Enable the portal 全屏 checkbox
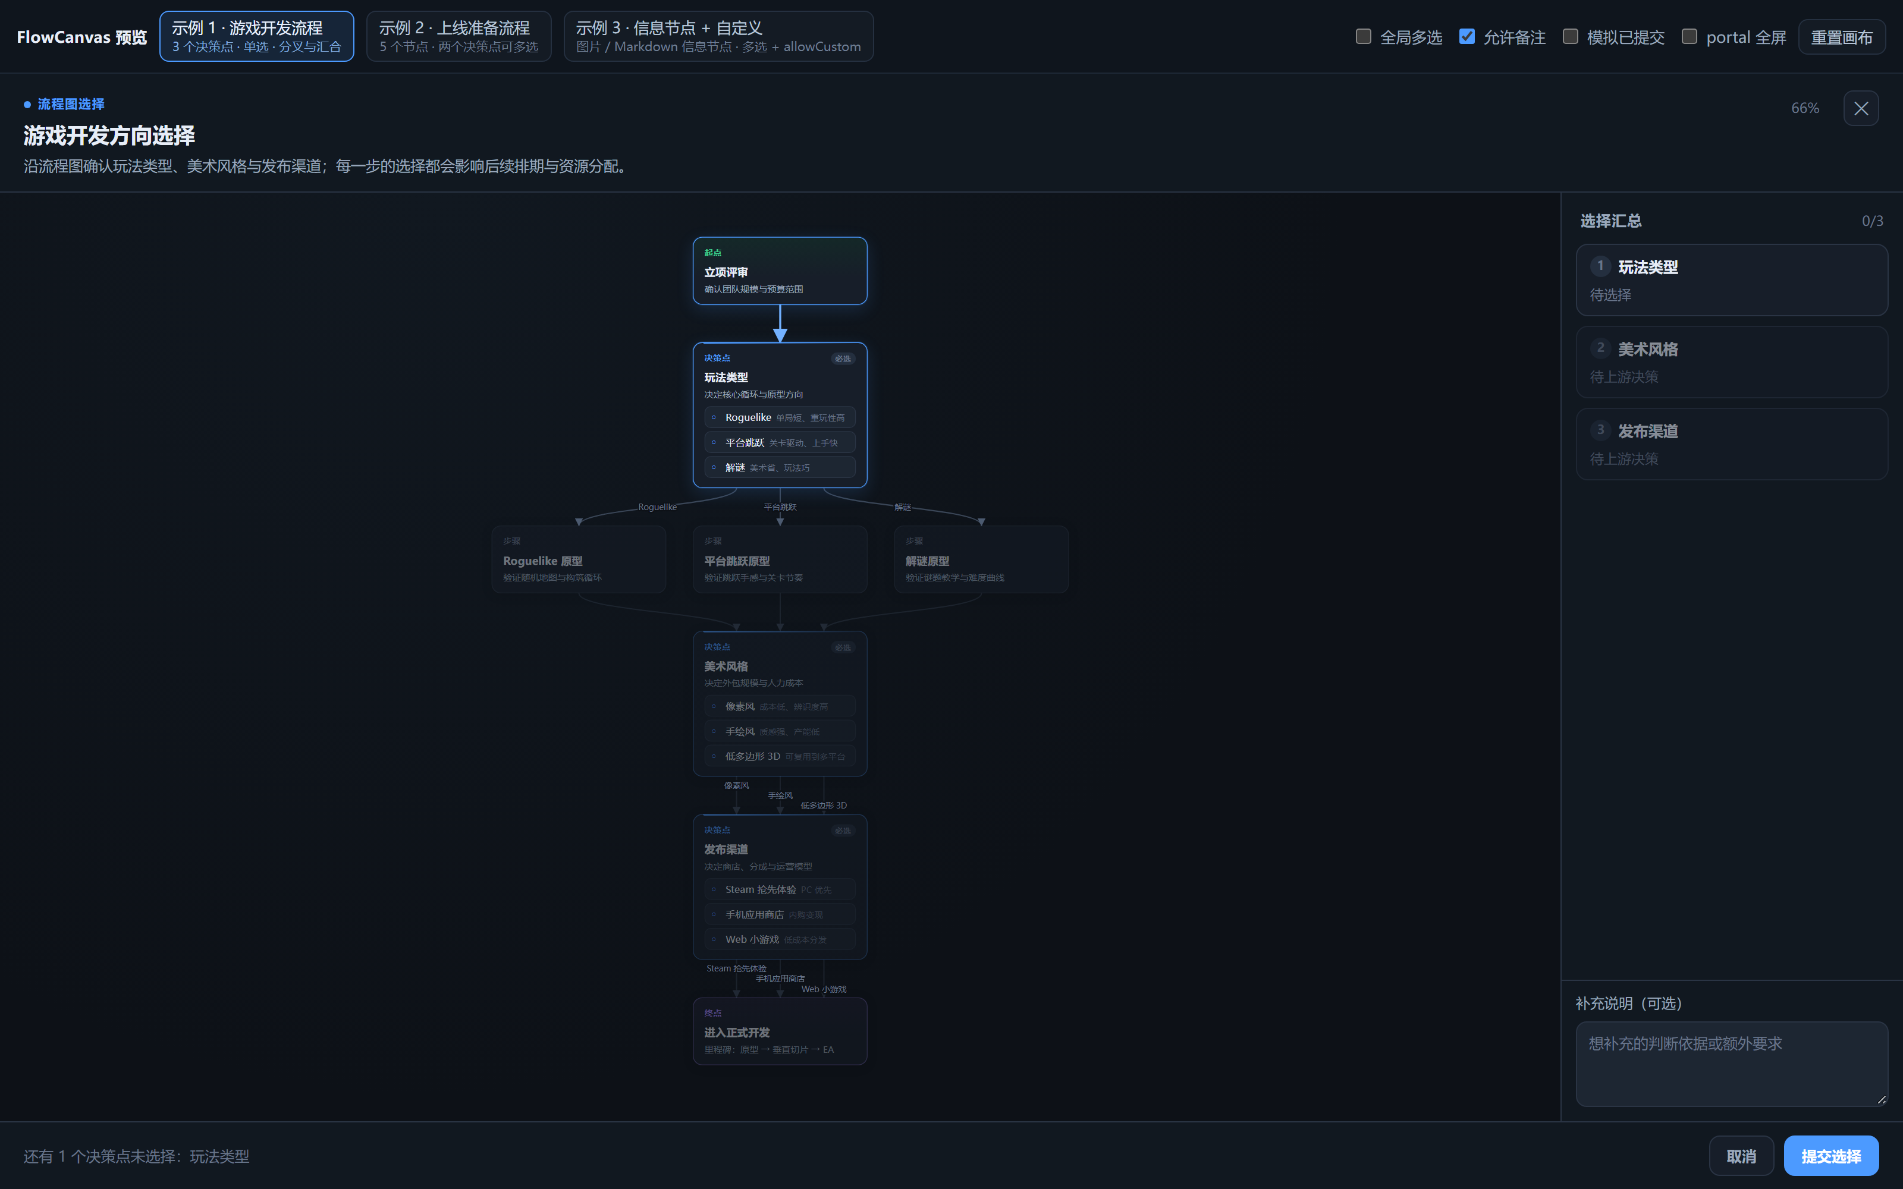 coord(1689,36)
